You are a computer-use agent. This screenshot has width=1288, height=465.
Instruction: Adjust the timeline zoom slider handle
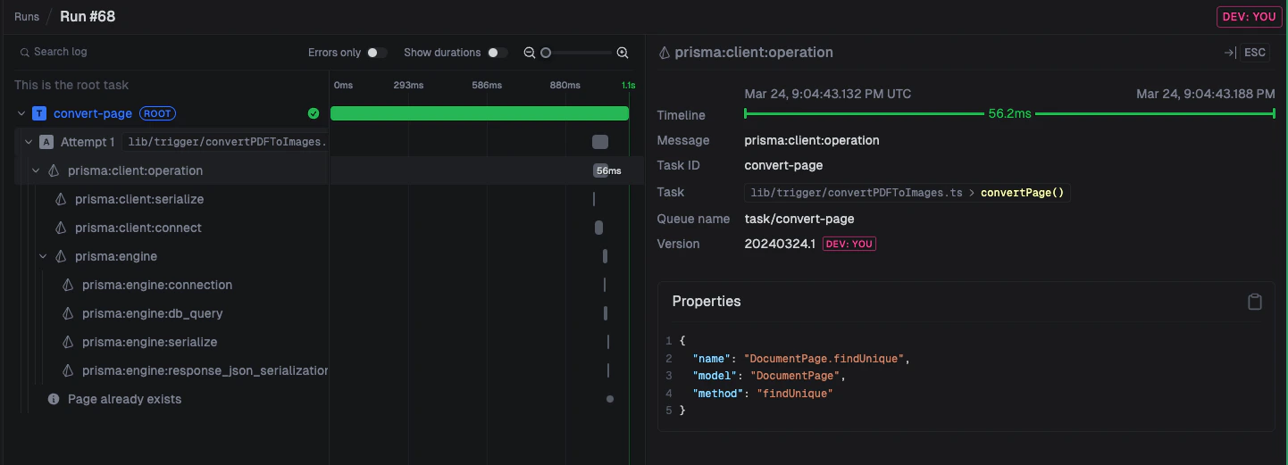pyautogui.click(x=546, y=53)
